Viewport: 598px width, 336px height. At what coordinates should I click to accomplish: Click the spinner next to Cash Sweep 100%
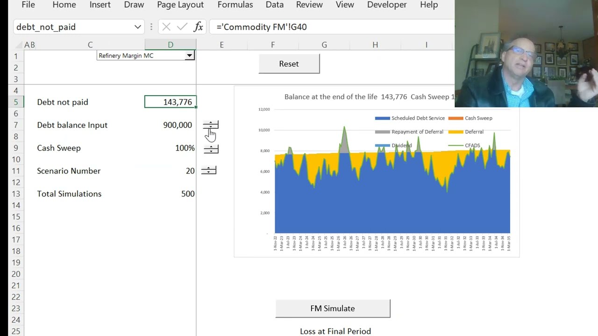click(211, 149)
